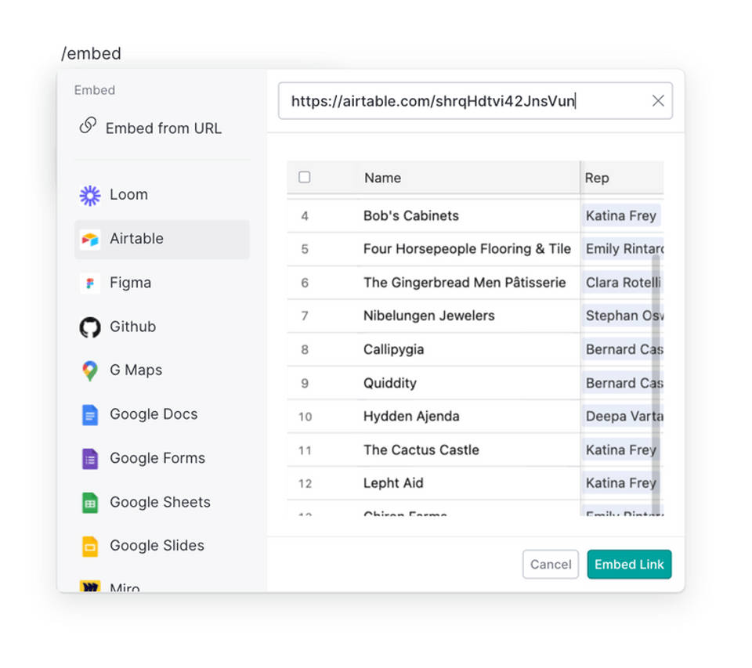The width and height of the screenshot is (752, 668).
Task: Select the Airtable icon in sidebar
Action: (x=90, y=239)
